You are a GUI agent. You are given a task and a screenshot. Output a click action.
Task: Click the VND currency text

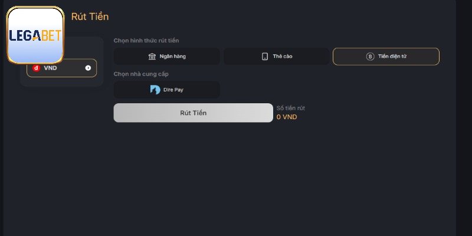tap(50, 68)
